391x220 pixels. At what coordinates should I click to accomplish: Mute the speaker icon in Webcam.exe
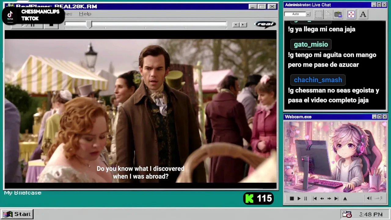(x=369, y=198)
